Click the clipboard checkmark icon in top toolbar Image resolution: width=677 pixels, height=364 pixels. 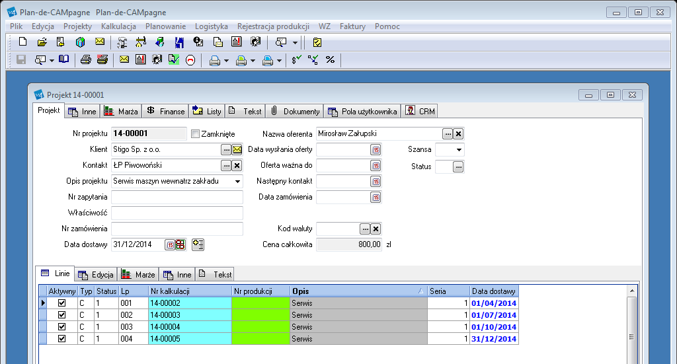[x=317, y=42]
